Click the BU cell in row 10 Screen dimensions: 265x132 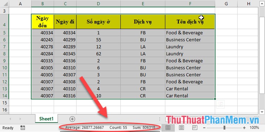coord(143,68)
